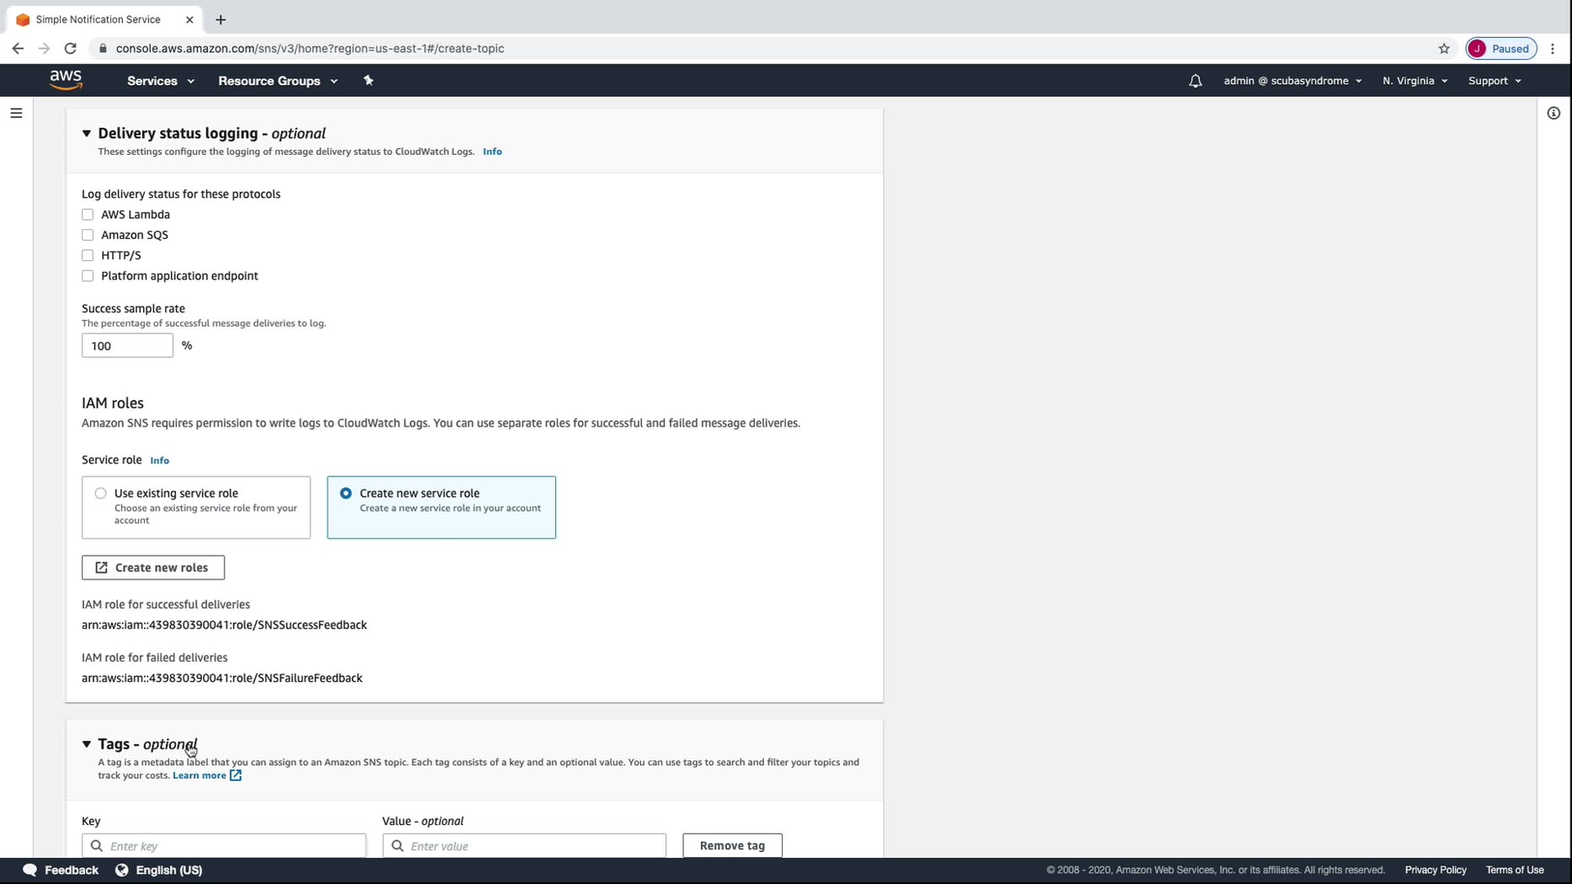Screen dimensions: 1572x884
Task: Collapse the Tags section
Action: [87, 744]
